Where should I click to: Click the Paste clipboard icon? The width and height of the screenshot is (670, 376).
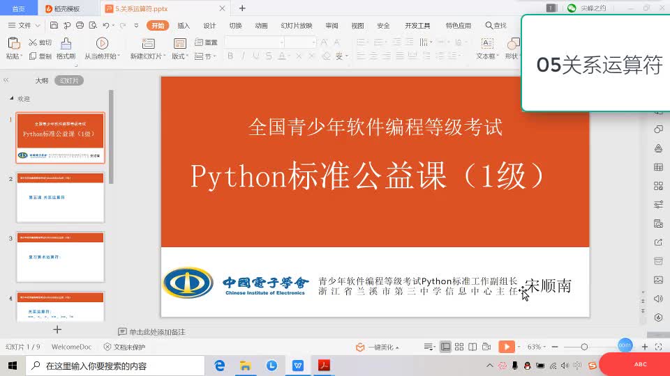[14, 43]
